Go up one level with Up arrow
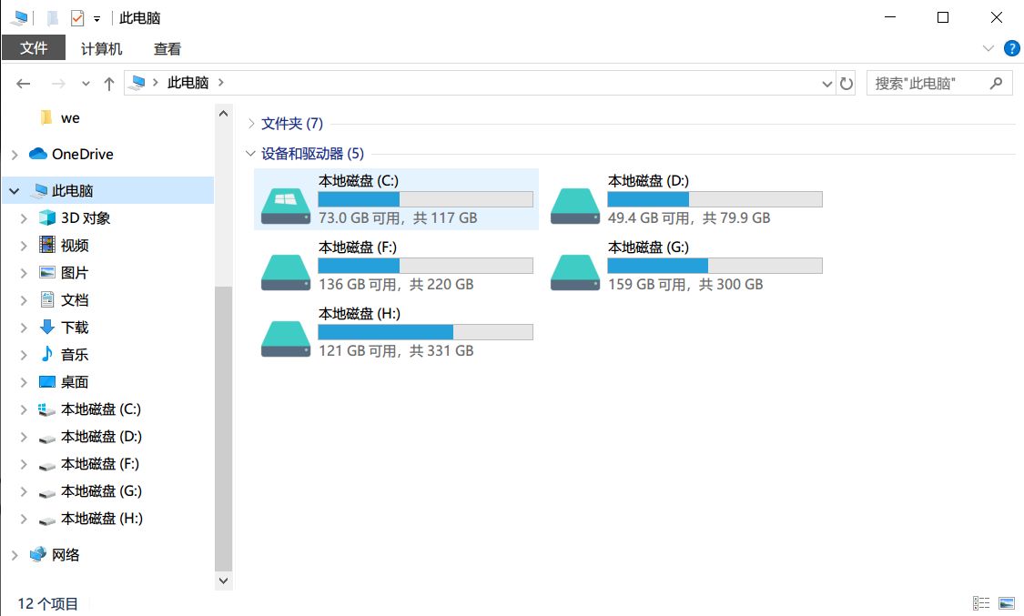Screen dimensions: 1024x616 (109, 84)
